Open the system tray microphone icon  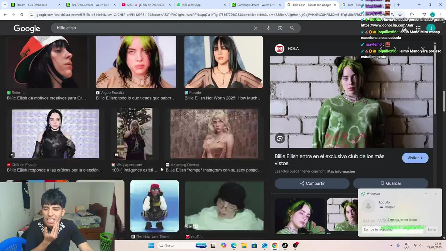[398, 245]
